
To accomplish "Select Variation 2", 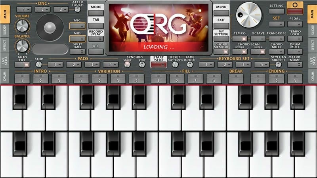I will (x=99, y=78).
